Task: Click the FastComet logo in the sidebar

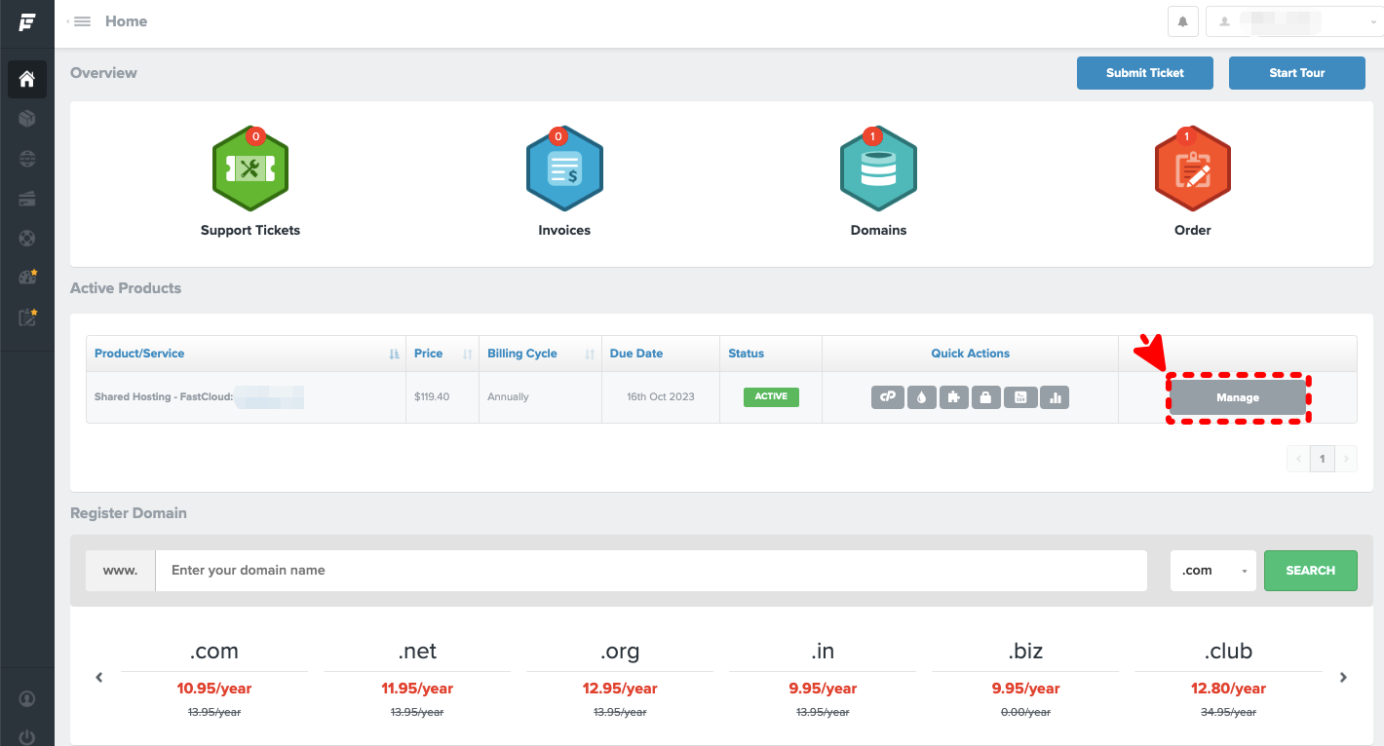Action: pos(26,21)
